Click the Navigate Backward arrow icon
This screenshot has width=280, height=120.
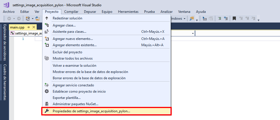[x=9, y=19]
